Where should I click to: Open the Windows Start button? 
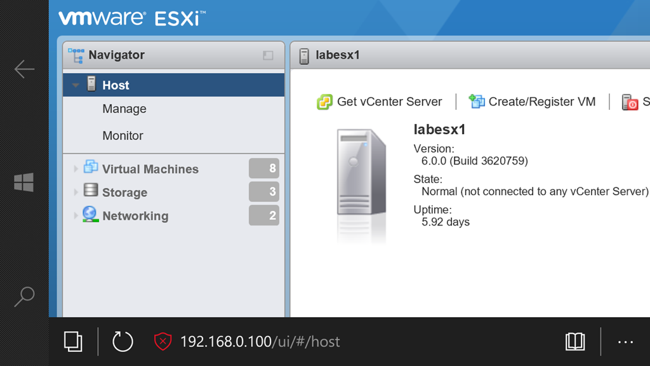[23, 182]
